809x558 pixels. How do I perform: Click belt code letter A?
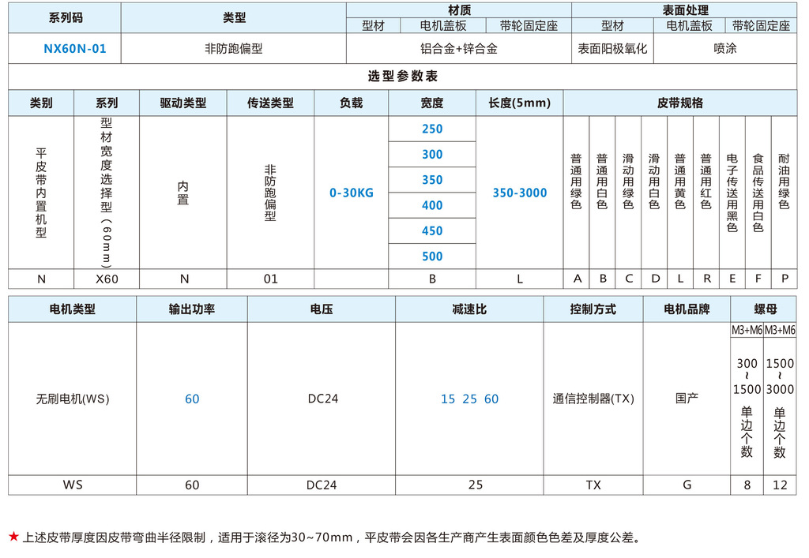point(577,279)
